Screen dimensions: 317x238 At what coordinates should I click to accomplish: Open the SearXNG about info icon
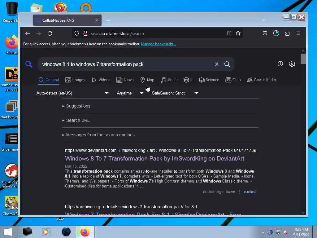click(280, 64)
